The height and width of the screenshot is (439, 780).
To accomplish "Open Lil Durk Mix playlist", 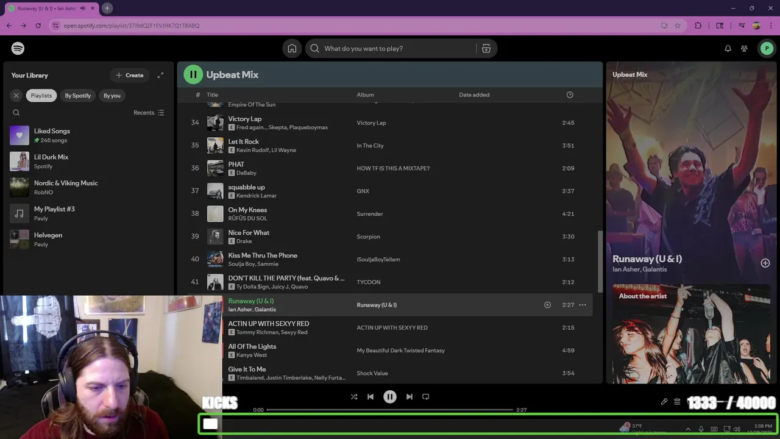I will [88, 162].
